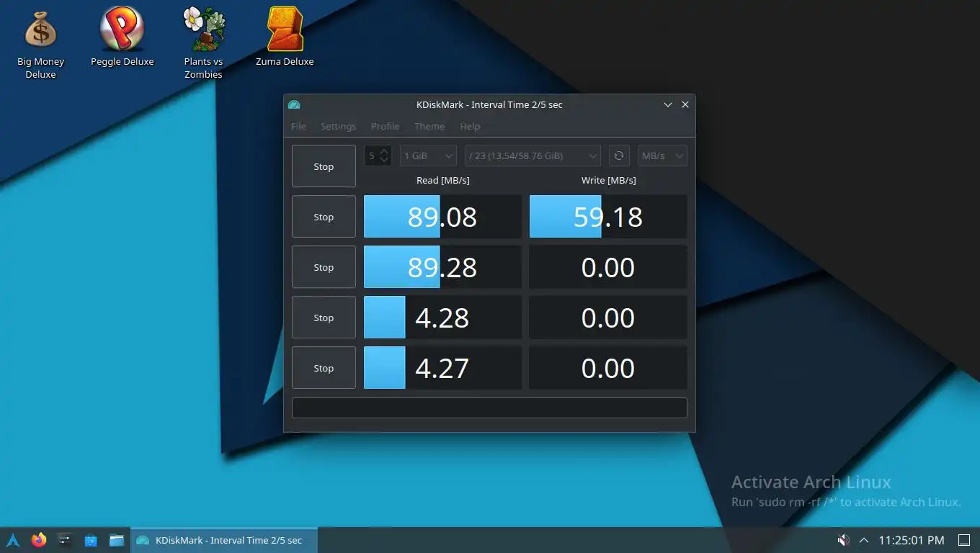Click the Read [MB/s] column header
Viewport: 980px width, 553px height.
[442, 181]
